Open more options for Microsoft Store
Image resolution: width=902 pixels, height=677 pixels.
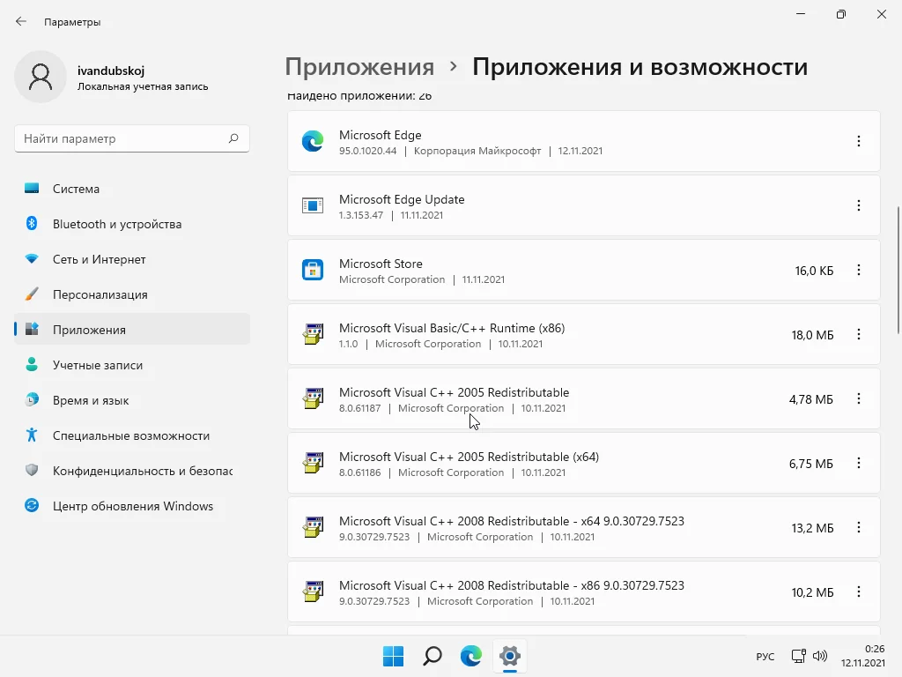(x=858, y=270)
